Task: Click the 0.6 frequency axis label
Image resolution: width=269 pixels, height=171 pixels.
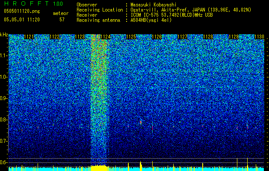Action: (3, 162)
